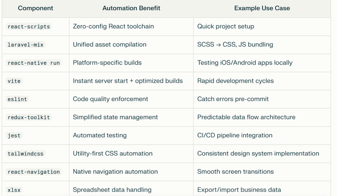Screen dimensions: 337x196
Task: Click the xlsx code tag
Action: pos(14,190)
